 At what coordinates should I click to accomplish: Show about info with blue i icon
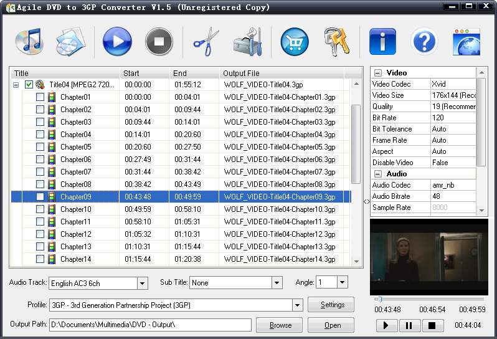tap(382, 42)
